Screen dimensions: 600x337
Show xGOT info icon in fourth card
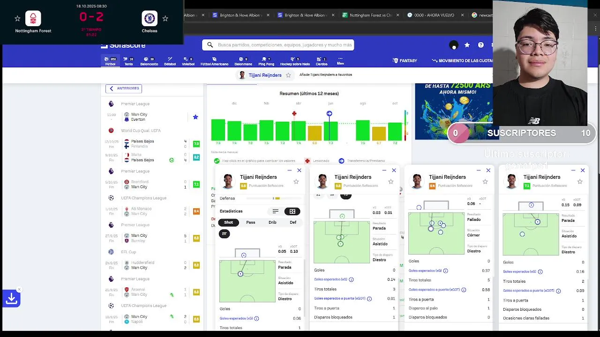[558, 291]
